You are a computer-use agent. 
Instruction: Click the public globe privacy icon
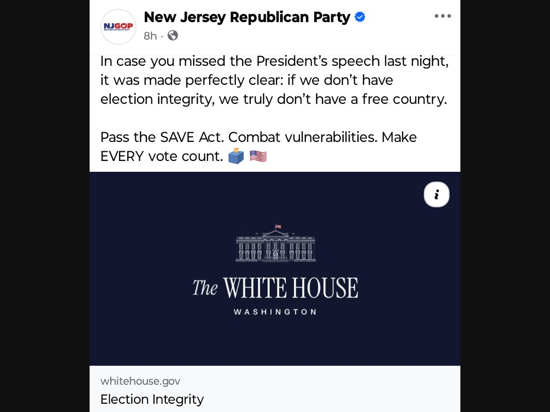click(x=173, y=35)
